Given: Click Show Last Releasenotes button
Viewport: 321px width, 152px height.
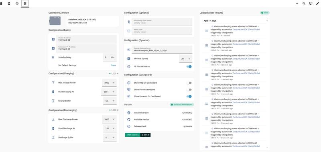Looking at the screenshot, I should click(x=182, y=104).
